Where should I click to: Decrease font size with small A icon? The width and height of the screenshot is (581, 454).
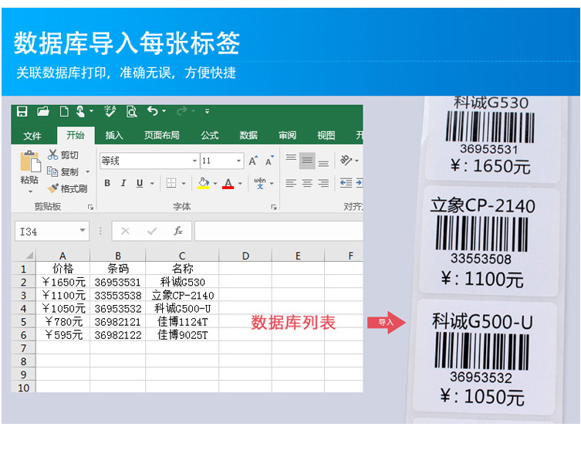pos(270,161)
